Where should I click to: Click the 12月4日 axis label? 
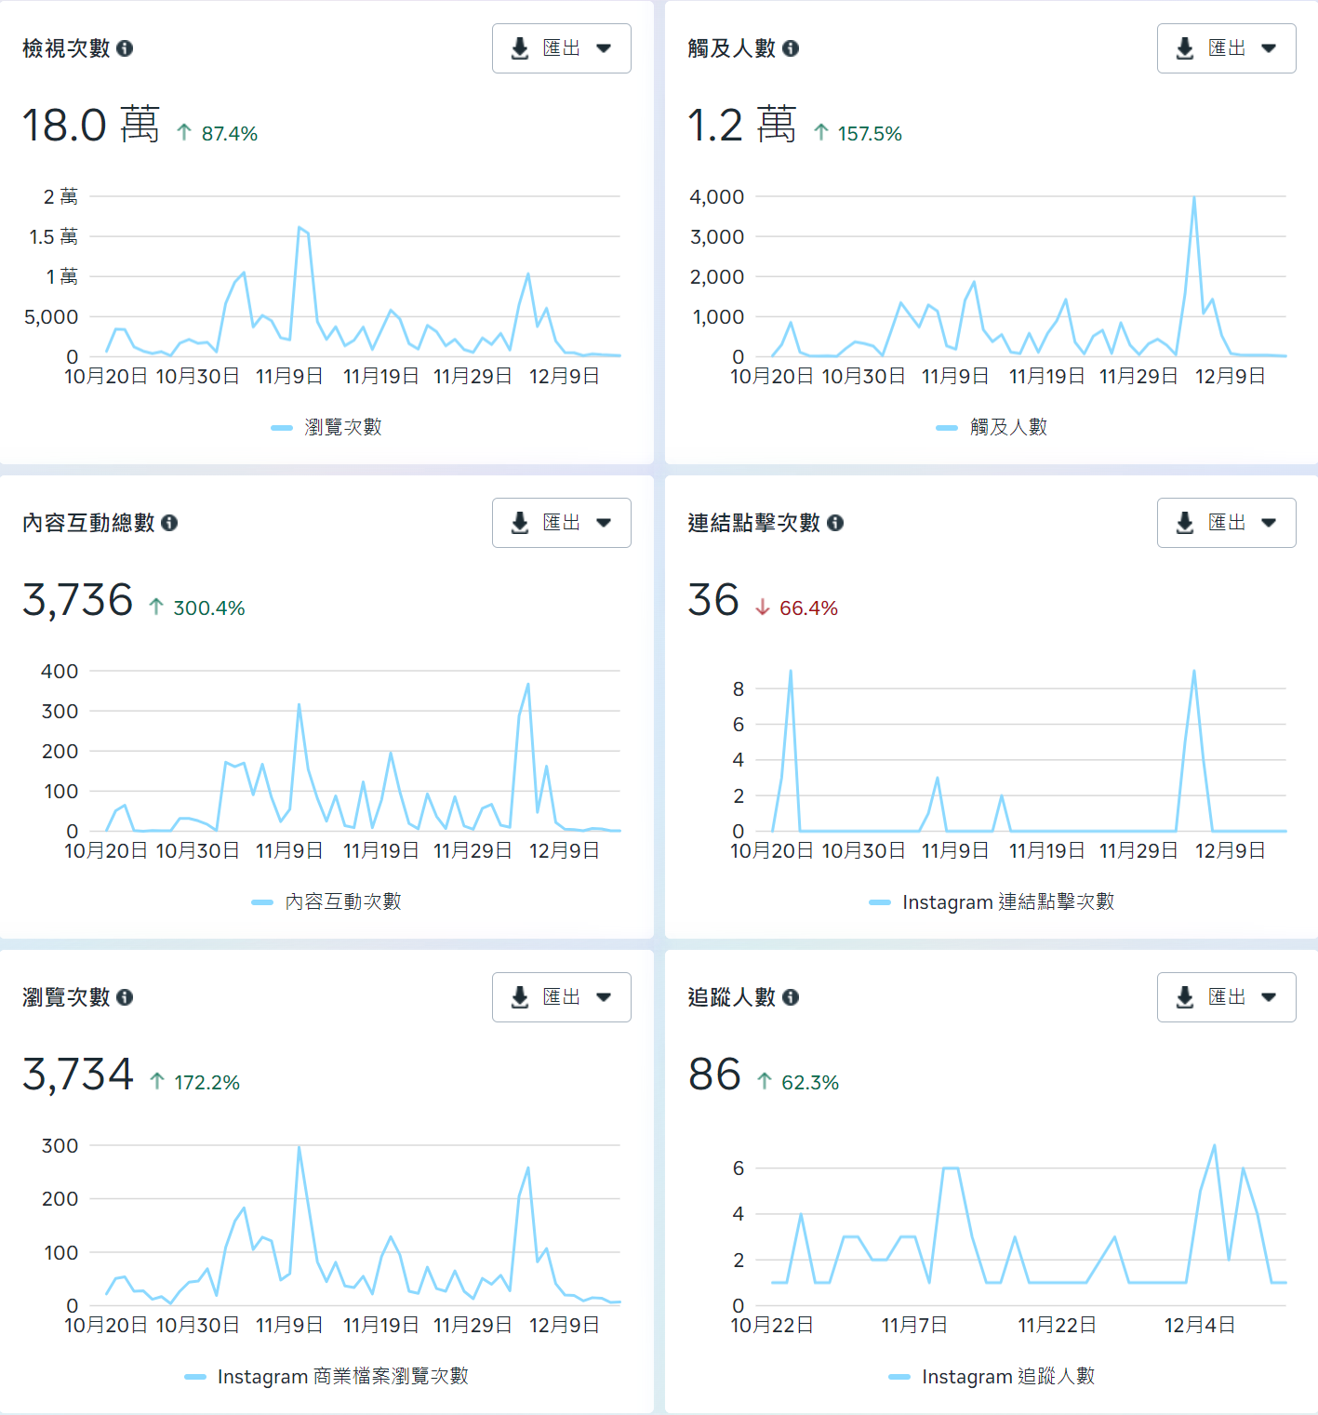1200,1325
